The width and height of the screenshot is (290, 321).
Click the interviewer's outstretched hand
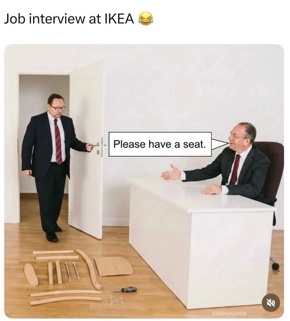point(171,173)
